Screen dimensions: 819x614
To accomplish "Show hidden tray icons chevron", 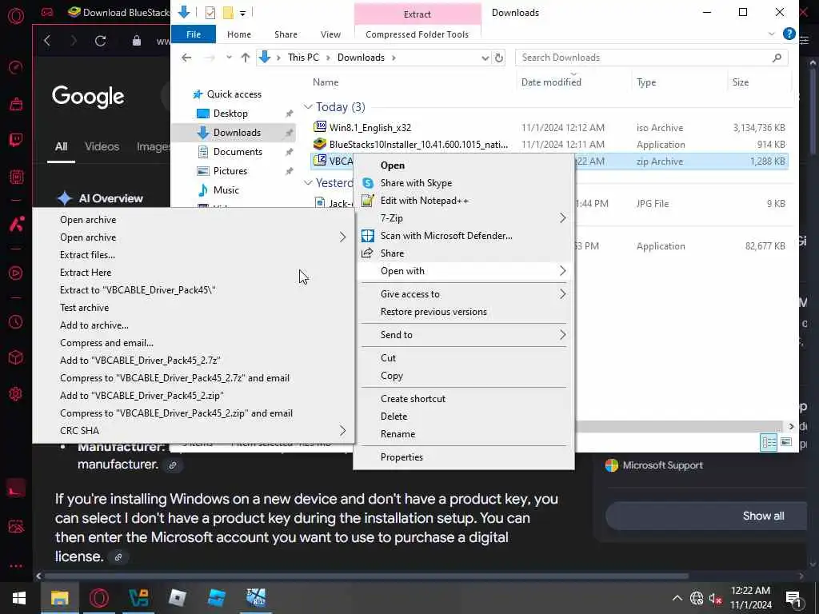I will pos(677,598).
